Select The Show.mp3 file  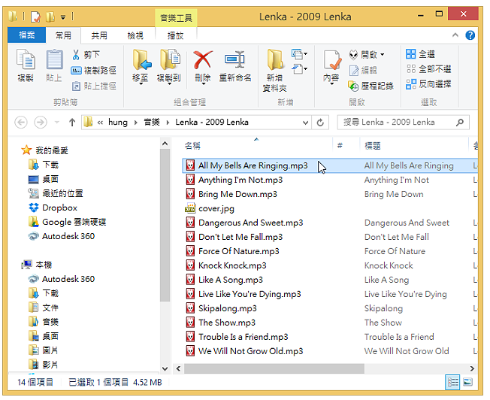pyautogui.click(x=220, y=323)
